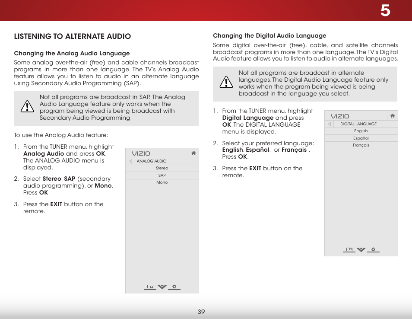Click the 'To use the Analog Audio feature:' line
This screenshot has height=319, width=412.
pyautogui.click(x=61, y=135)
